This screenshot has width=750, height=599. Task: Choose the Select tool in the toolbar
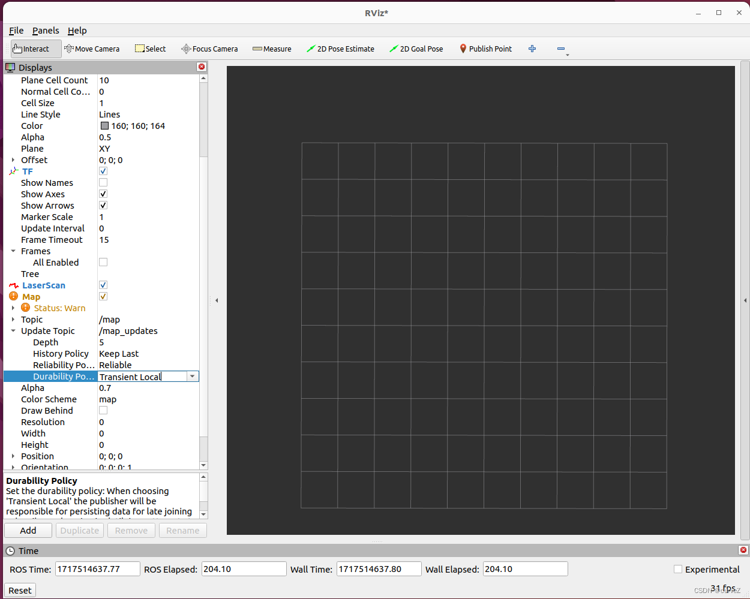pos(149,49)
